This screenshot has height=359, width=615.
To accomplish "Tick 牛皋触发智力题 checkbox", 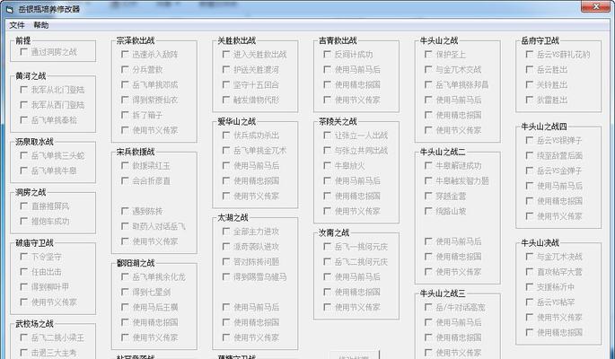I will (428, 181).
